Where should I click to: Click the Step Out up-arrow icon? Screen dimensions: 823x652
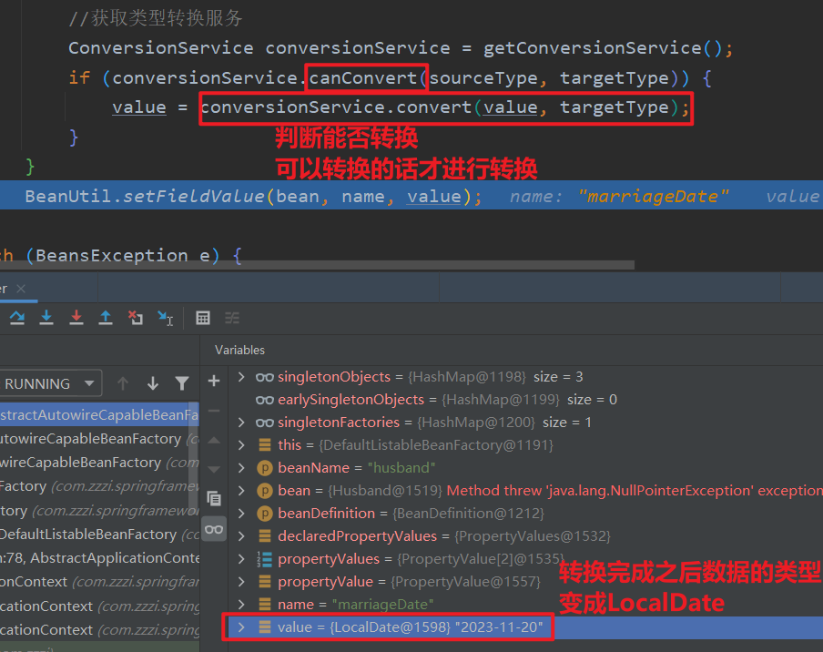(x=106, y=318)
